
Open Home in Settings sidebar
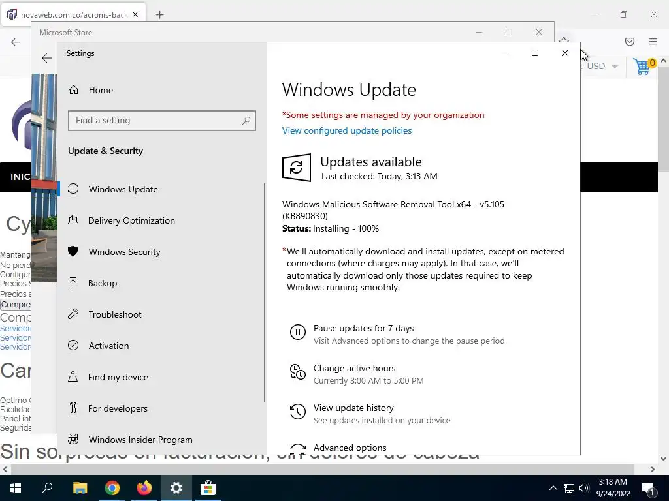pyautogui.click(x=101, y=90)
